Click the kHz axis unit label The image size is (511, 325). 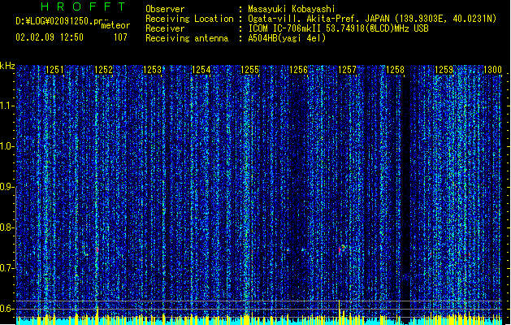7,66
